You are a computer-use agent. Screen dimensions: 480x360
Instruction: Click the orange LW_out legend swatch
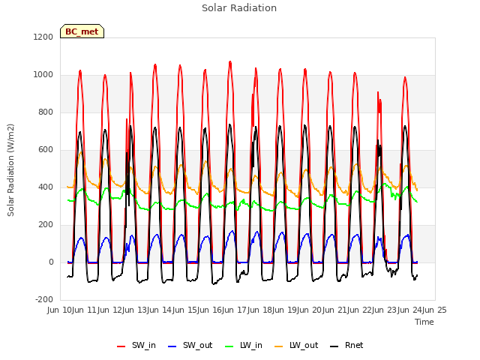tap(279, 346)
